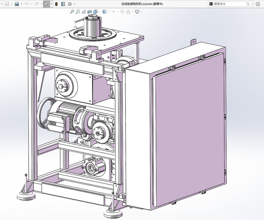264x220 pixels.
Task: Open the Redo history dropdown arrow
Action: (x=41, y=4)
